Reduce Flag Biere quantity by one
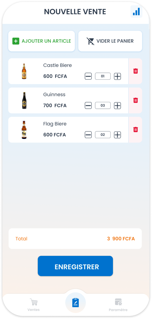 tap(88, 135)
